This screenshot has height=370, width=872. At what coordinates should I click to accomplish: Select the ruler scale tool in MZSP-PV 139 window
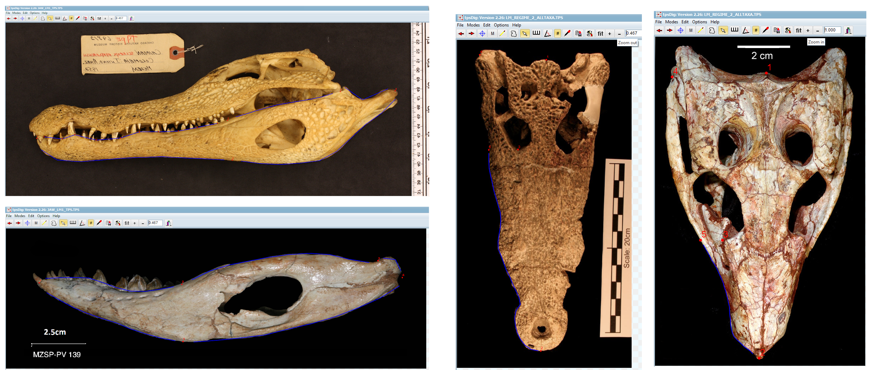(x=73, y=223)
